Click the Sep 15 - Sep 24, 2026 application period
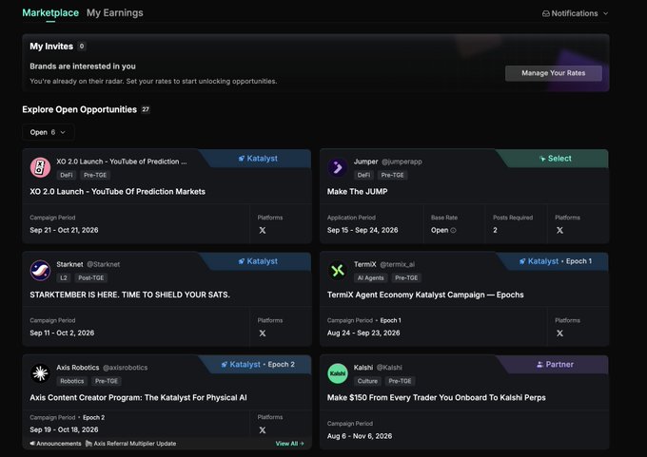 pyautogui.click(x=363, y=230)
